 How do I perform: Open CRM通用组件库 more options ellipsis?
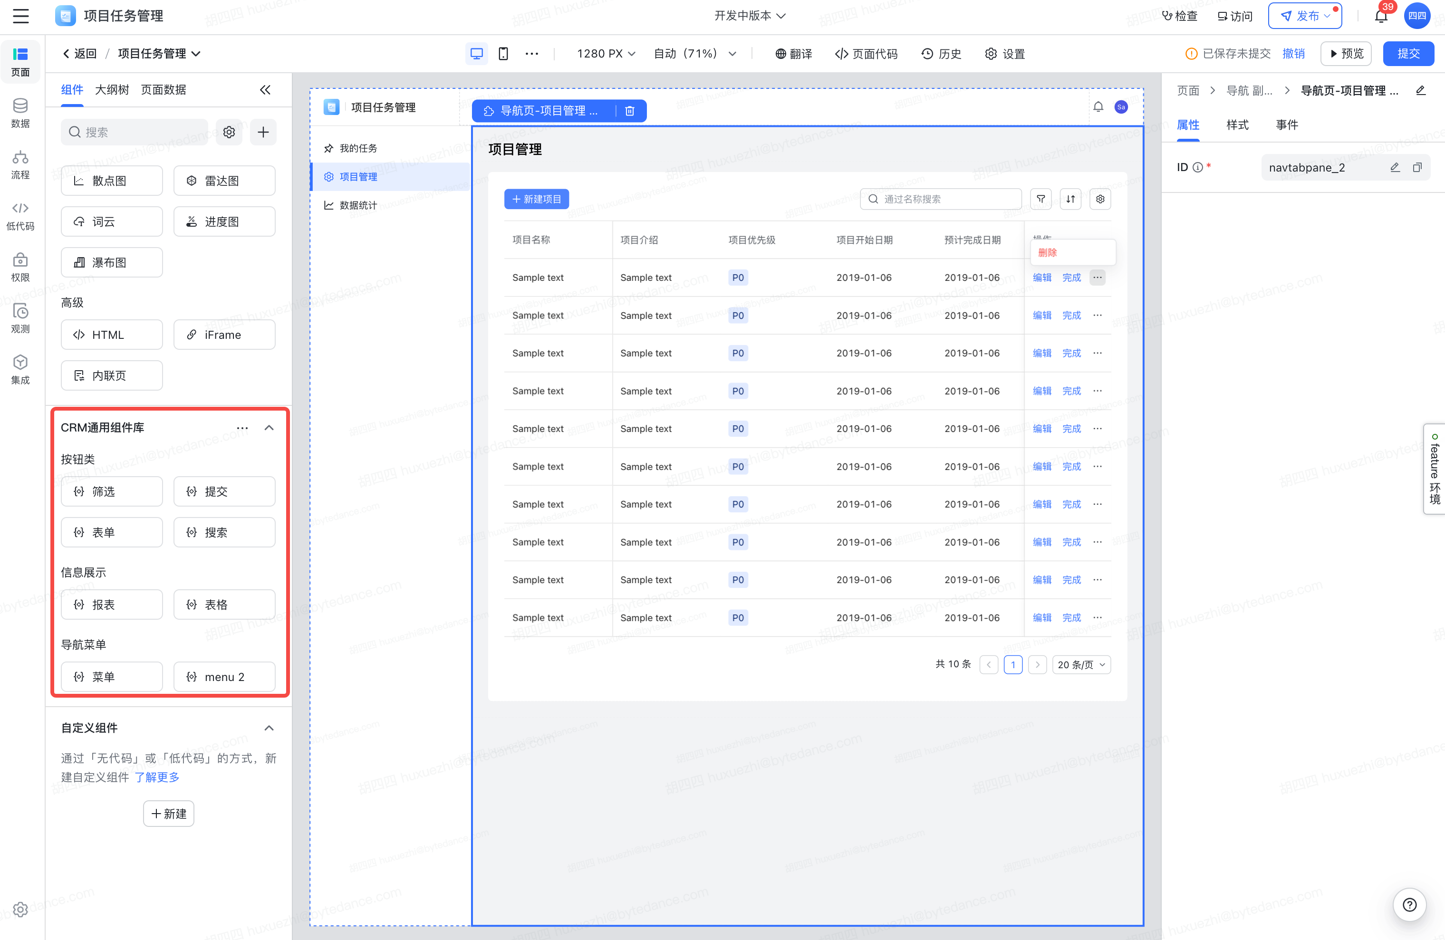(x=242, y=428)
